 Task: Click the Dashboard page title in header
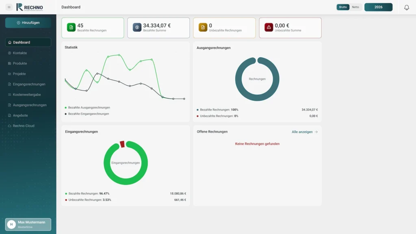tap(71, 7)
